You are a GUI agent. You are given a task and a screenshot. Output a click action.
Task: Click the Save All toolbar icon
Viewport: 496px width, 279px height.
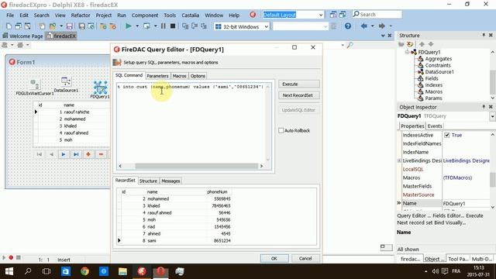click(x=82, y=26)
